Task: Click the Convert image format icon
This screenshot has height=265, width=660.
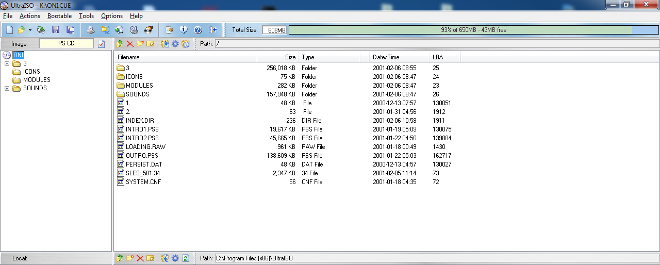Action: click(x=105, y=30)
